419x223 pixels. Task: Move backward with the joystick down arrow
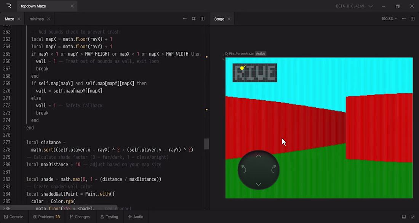pyautogui.click(x=258, y=184)
